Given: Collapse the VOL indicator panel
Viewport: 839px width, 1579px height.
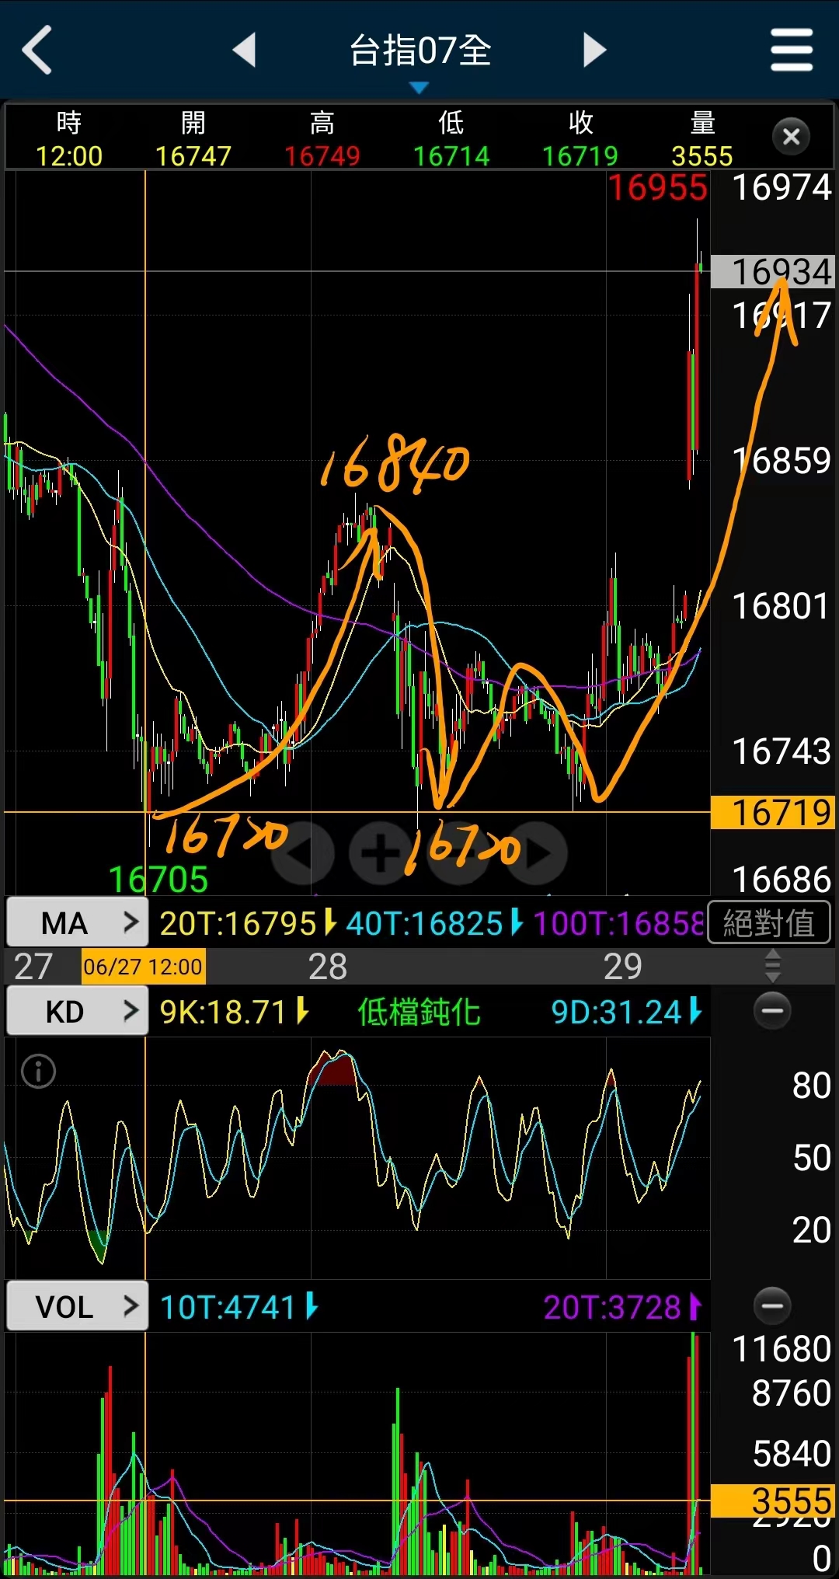Looking at the screenshot, I should (772, 1306).
